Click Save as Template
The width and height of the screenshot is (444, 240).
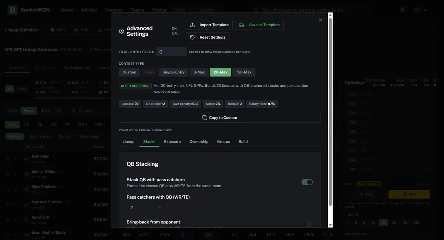click(x=259, y=25)
